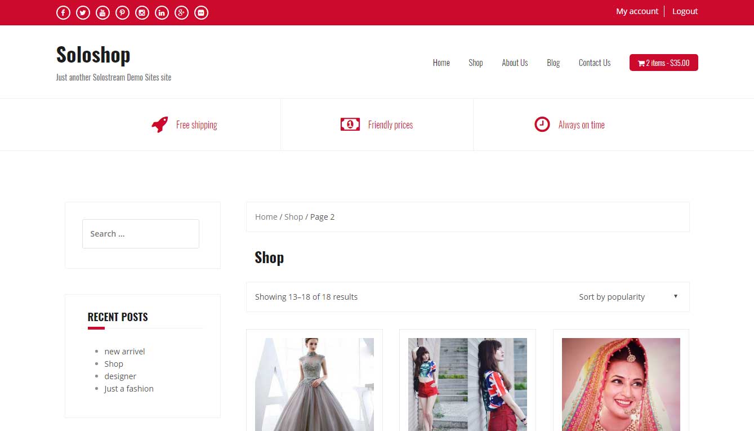Click the Logout link

pyautogui.click(x=685, y=11)
